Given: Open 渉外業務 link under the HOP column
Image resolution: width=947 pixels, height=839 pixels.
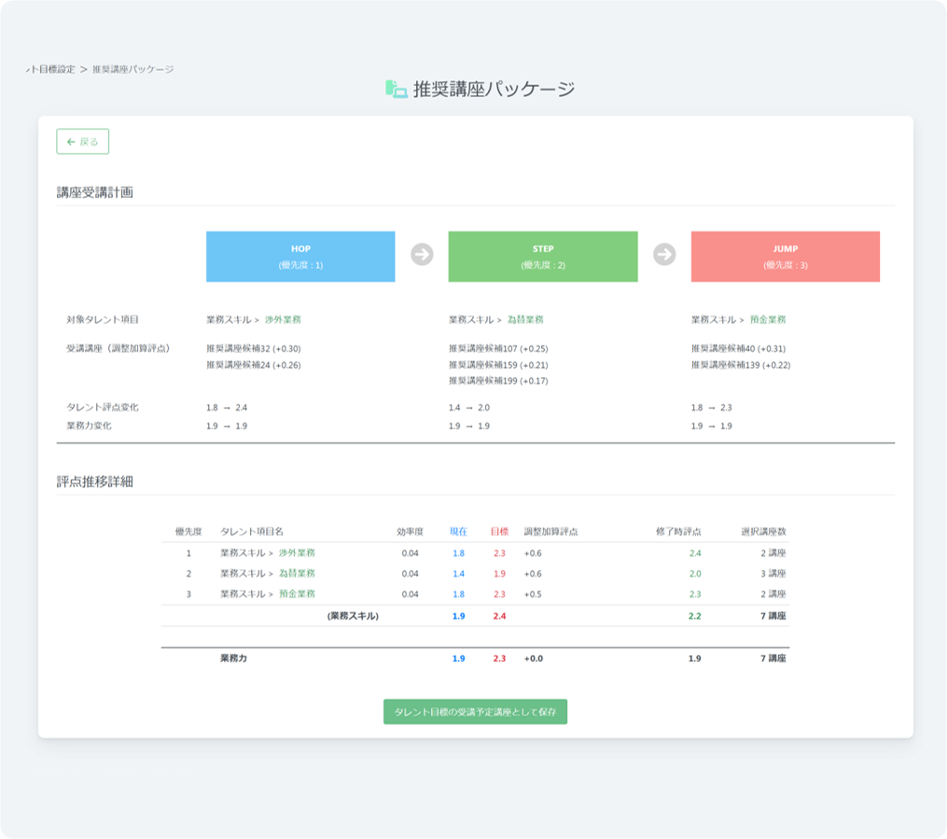Looking at the screenshot, I should 283,319.
